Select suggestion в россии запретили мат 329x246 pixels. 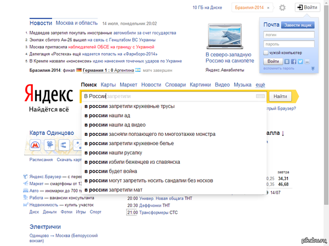[x=174, y=190]
